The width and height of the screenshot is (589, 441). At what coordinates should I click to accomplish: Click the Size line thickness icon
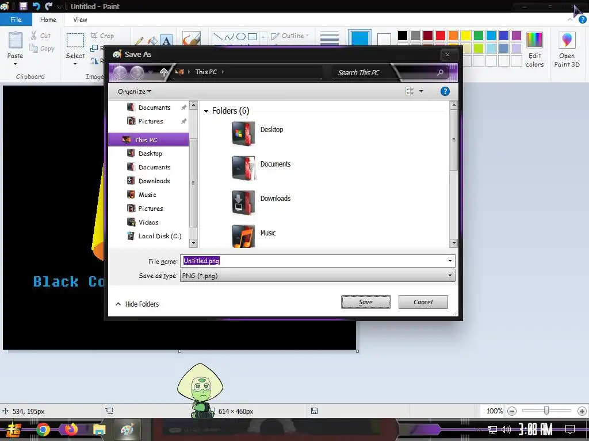pos(330,38)
